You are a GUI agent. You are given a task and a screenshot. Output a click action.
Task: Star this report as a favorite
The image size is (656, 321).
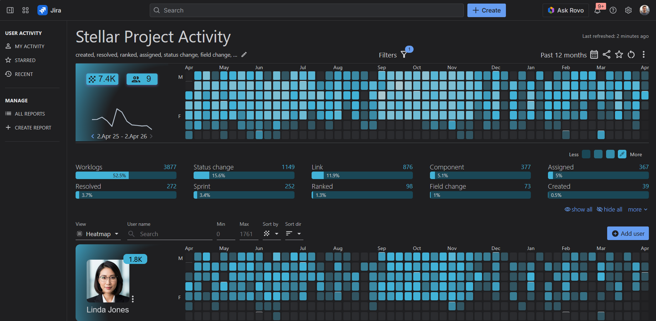[619, 55]
